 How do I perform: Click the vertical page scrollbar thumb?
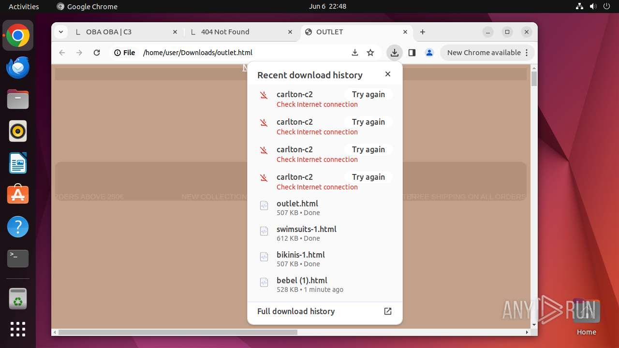click(x=534, y=79)
